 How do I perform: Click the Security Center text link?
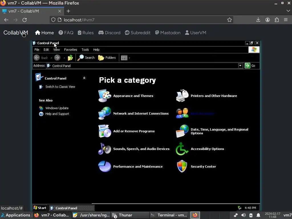pos(203,167)
